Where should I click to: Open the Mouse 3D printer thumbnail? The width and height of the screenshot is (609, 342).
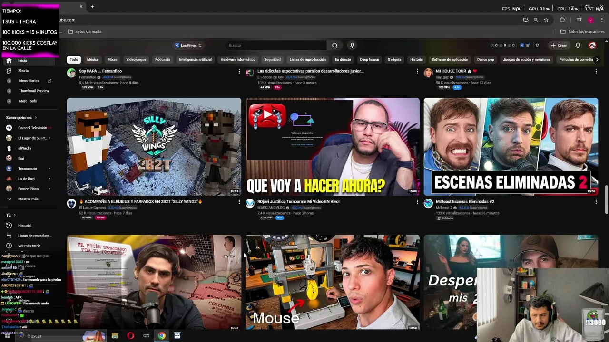[333, 282]
